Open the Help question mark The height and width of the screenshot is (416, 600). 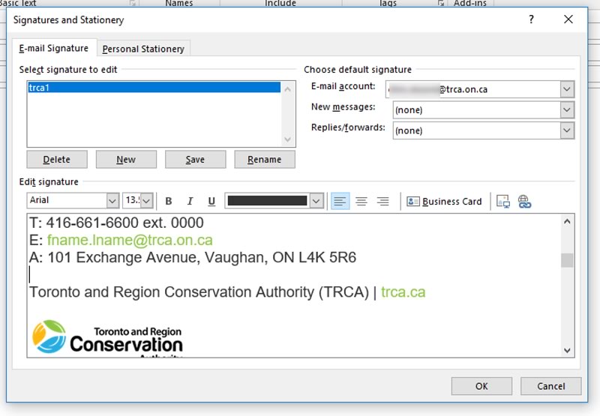(x=531, y=19)
